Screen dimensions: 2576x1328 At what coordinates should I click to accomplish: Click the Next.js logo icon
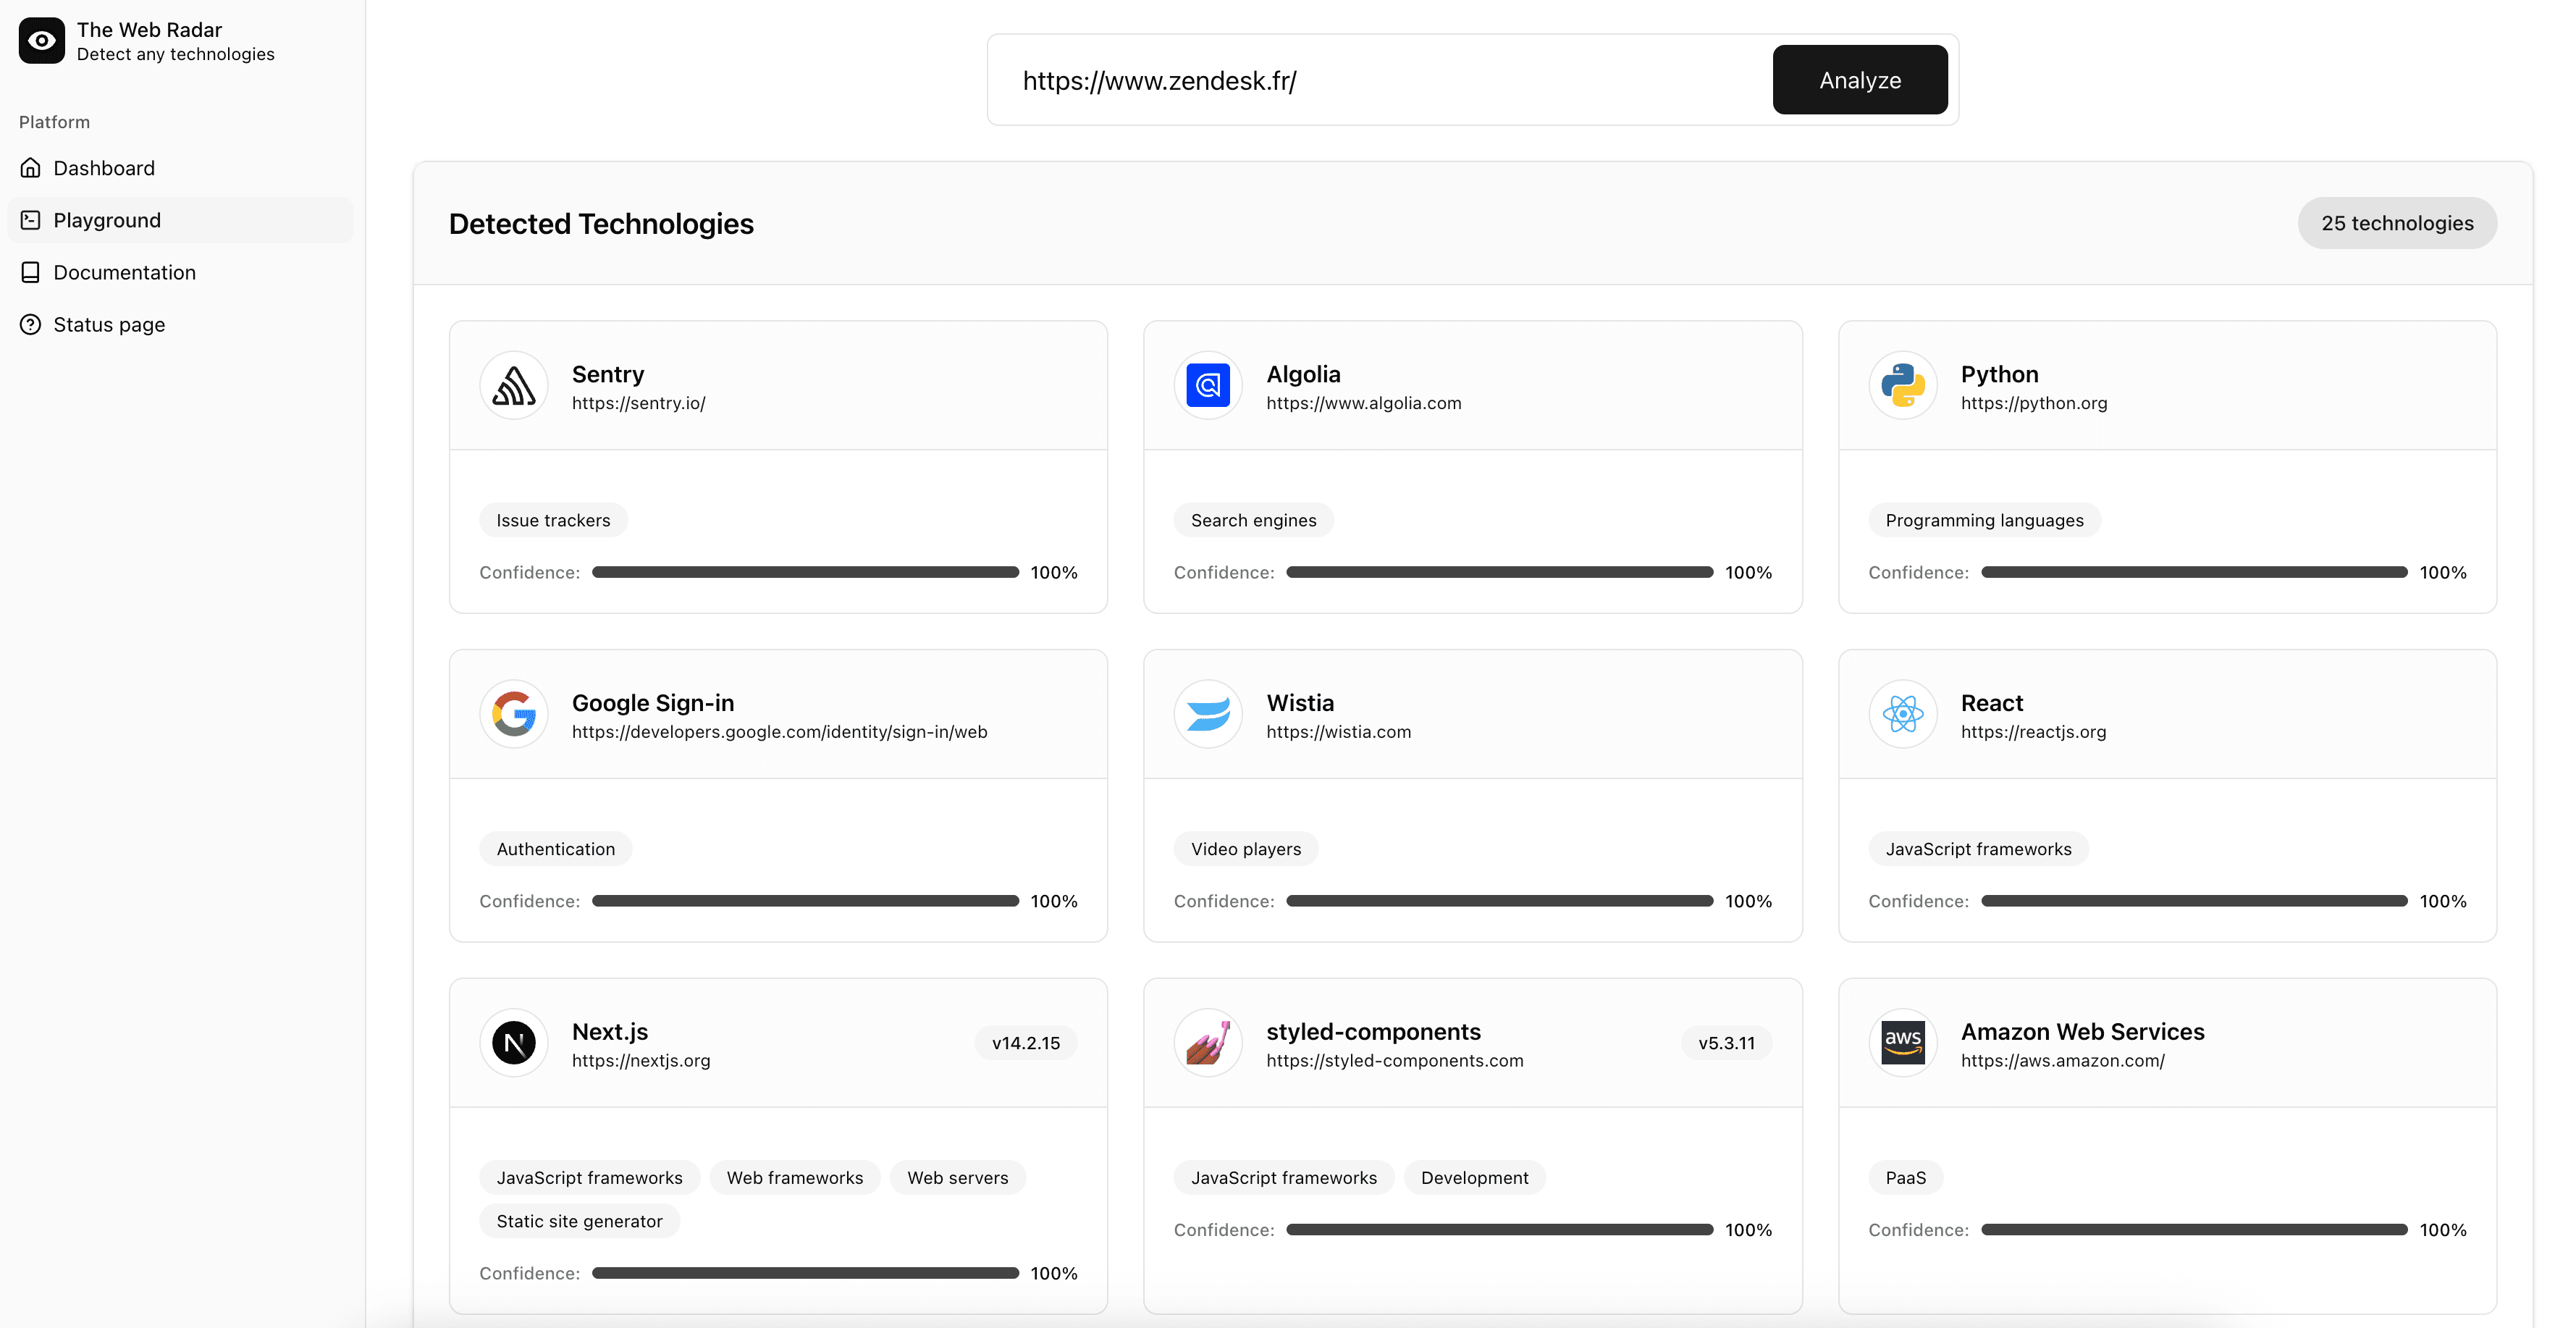point(514,1043)
